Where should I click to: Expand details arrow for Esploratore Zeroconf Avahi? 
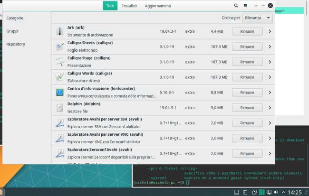pos(270,153)
